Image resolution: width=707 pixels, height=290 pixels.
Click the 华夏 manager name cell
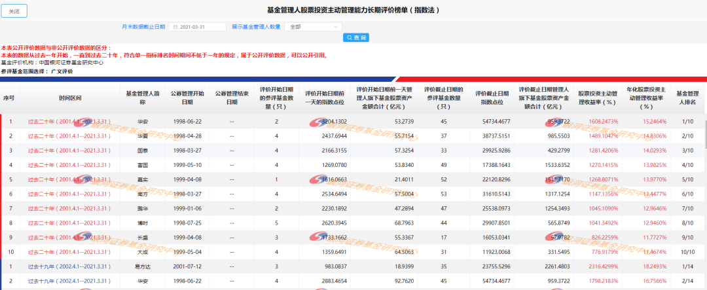[x=143, y=136]
